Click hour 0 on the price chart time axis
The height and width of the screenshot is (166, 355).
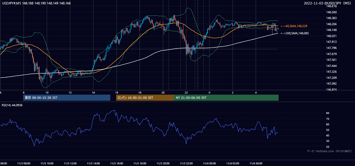(x=209, y=93)
